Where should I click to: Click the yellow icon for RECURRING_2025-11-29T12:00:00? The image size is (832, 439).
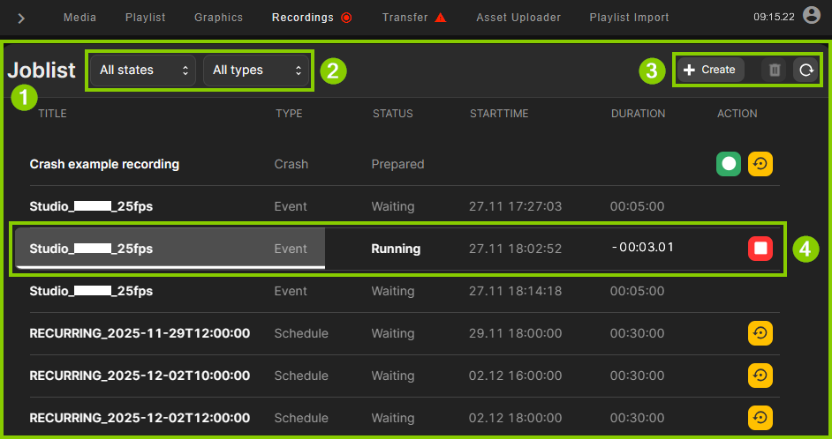760,333
